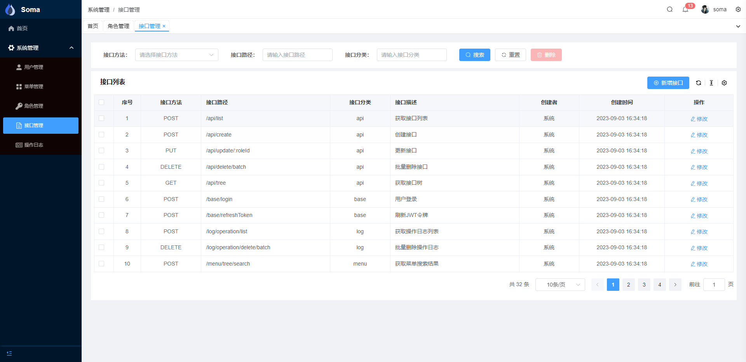Click the blue 搜索 button
Viewport: 746px width, 362px height.
tap(474, 55)
